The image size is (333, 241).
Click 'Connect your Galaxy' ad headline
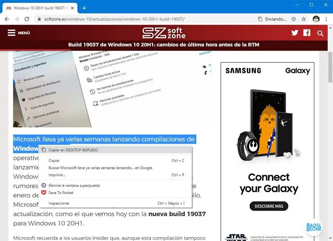point(269,183)
